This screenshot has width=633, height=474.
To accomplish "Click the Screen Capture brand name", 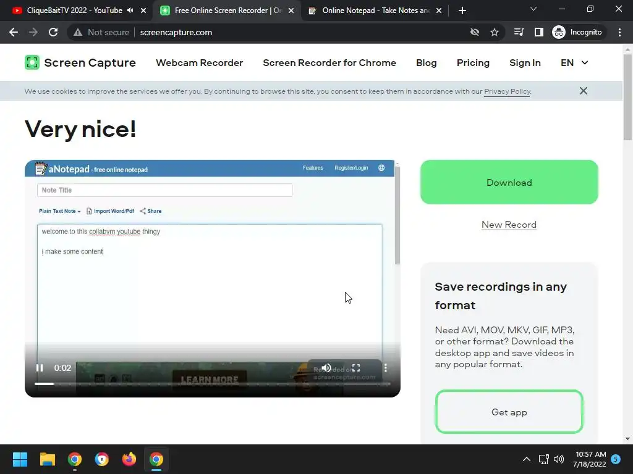I will click(x=90, y=62).
